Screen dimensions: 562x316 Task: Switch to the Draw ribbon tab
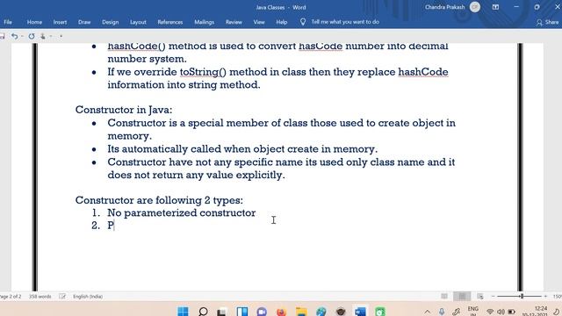pyautogui.click(x=84, y=22)
